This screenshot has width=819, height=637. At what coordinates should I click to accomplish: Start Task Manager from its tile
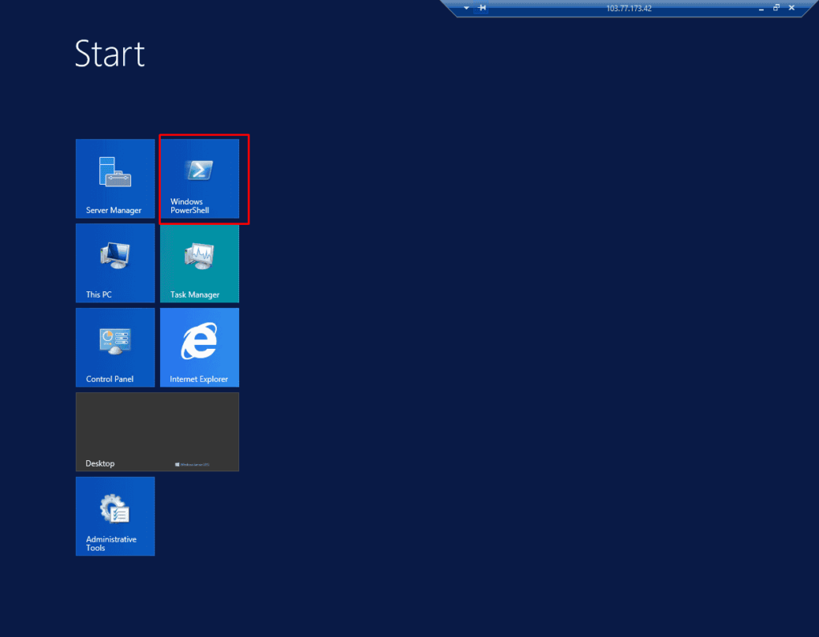199,262
